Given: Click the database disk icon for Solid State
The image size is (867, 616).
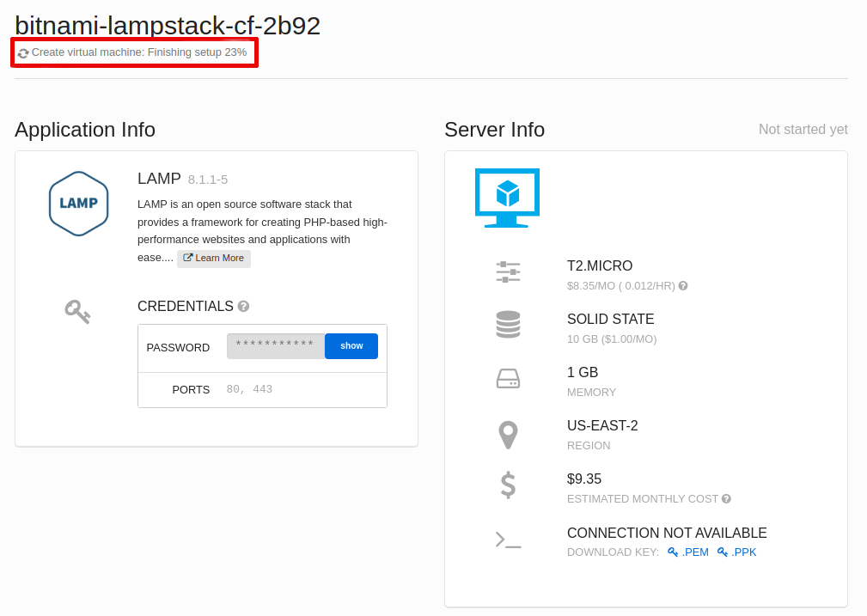Looking at the screenshot, I should click(508, 325).
